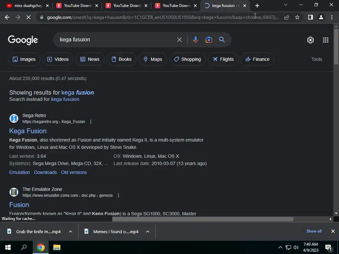The height and width of the screenshot is (254, 339).
Task: Filter results by Finance
Action: [x=258, y=59]
